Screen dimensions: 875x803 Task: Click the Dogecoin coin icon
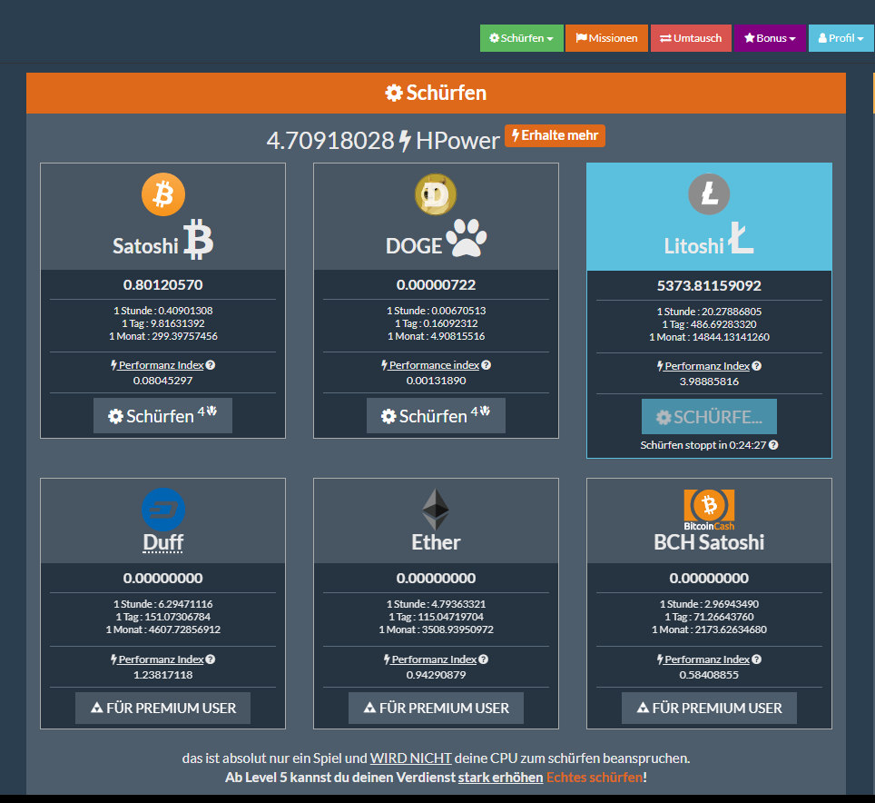click(436, 194)
